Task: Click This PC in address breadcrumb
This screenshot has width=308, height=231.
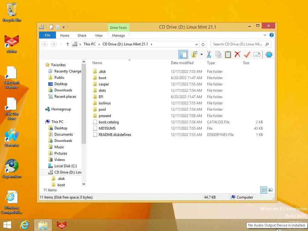Action: click(90, 44)
